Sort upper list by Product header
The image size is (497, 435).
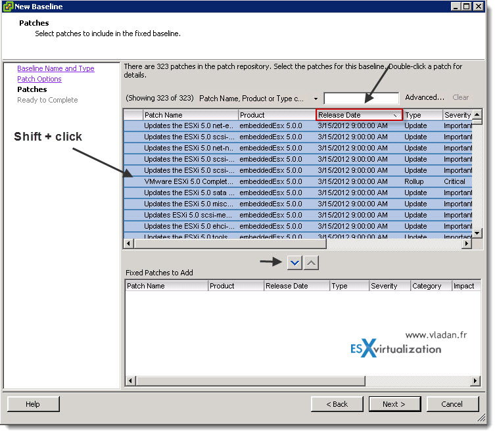click(277, 115)
